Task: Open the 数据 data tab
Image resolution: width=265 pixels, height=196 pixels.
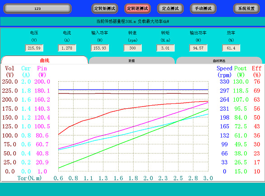Action: 132,61
